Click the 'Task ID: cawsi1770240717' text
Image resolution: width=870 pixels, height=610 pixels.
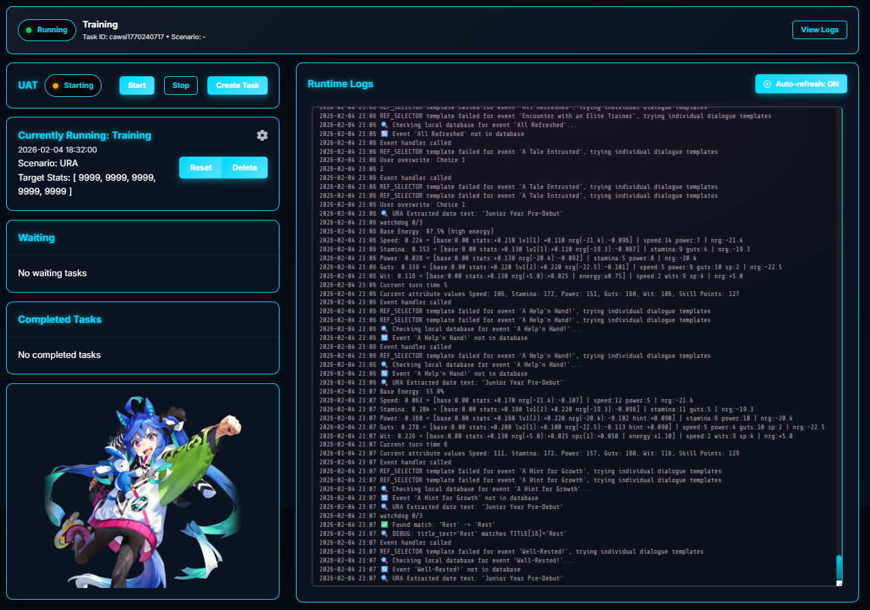click(123, 36)
